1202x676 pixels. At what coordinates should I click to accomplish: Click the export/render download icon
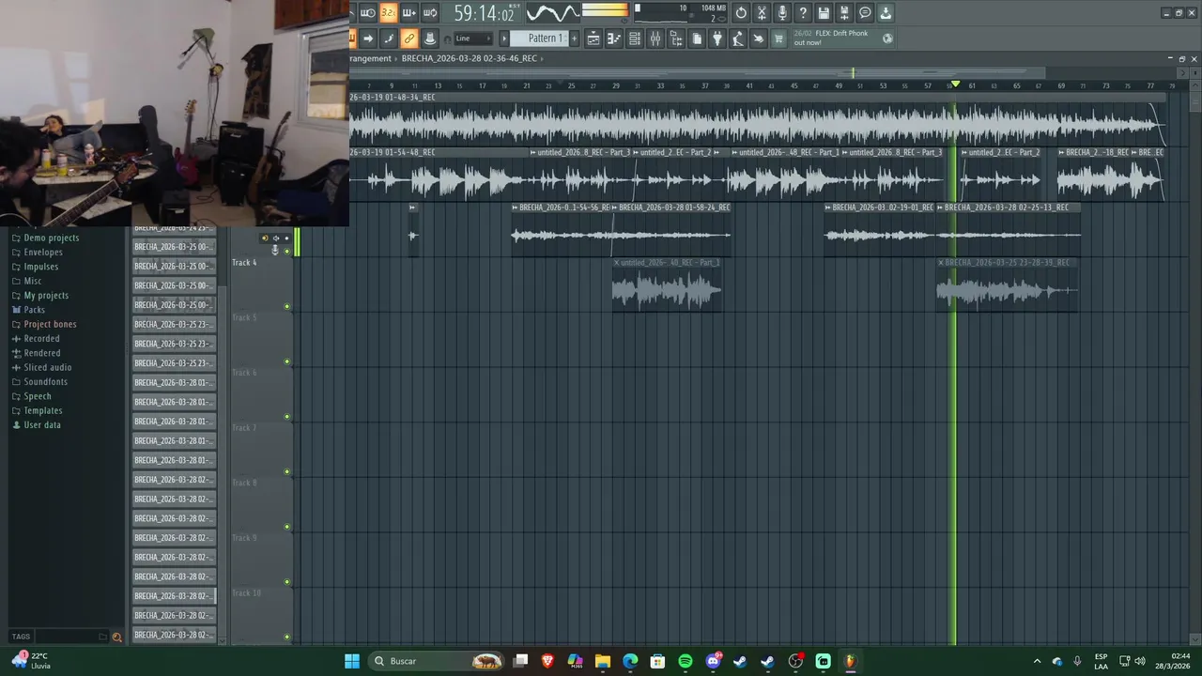[x=886, y=12]
